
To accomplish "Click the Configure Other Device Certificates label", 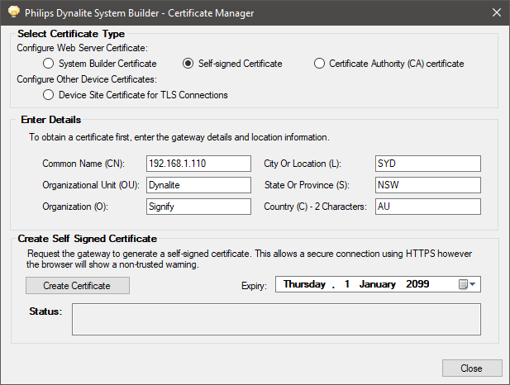I will coord(87,79).
